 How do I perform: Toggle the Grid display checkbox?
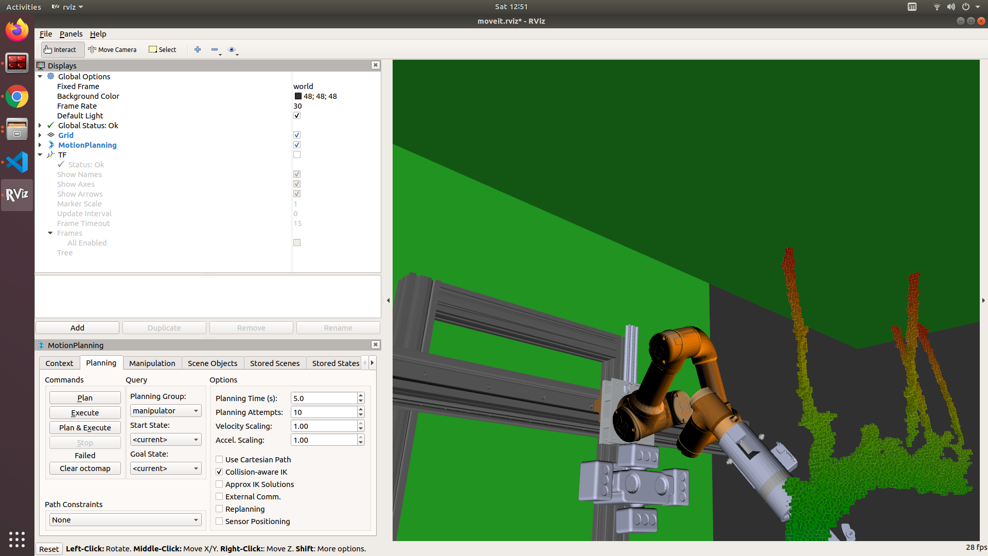tap(297, 135)
